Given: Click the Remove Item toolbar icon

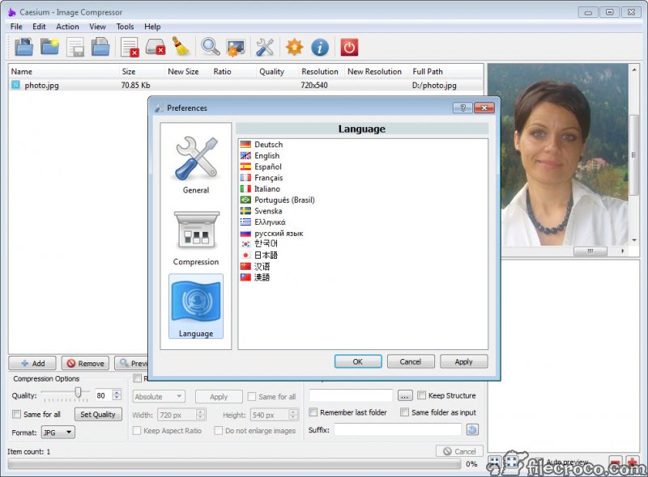Looking at the screenshot, I should click(x=130, y=47).
